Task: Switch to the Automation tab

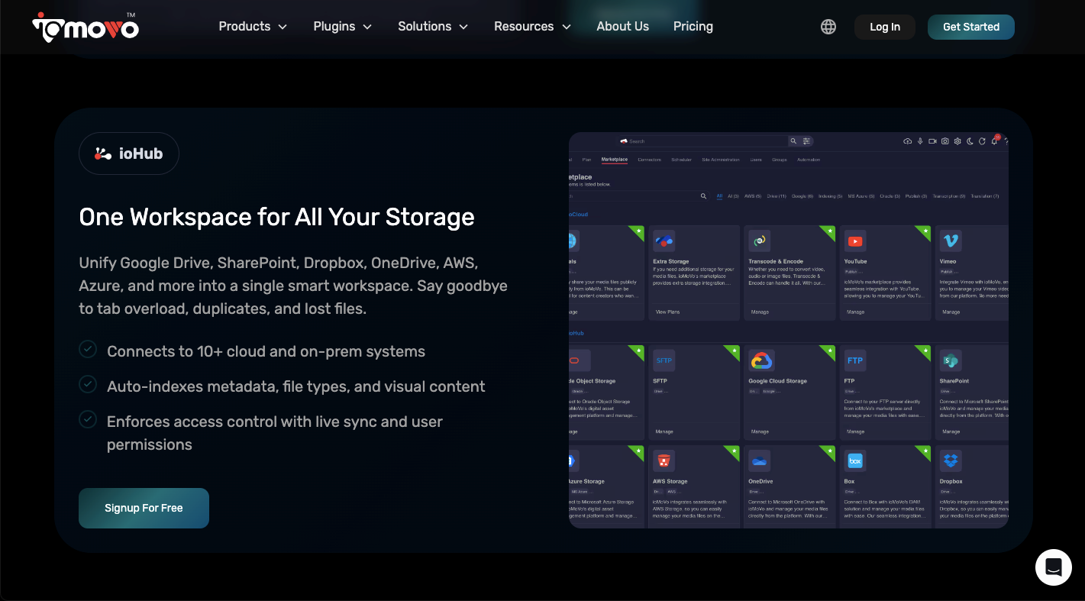Action: coord(809,160)
